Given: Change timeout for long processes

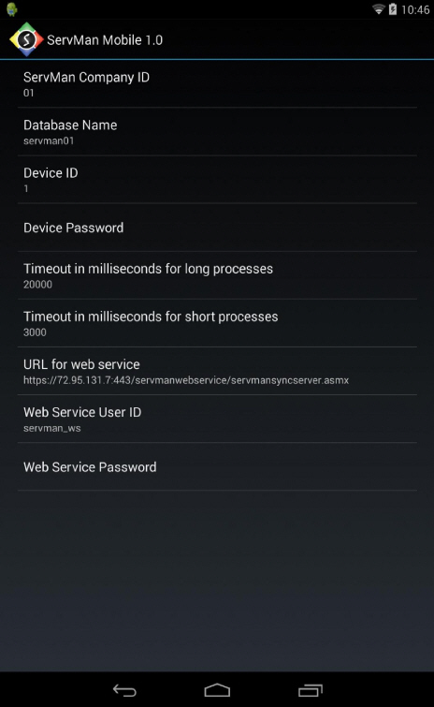Looking at the screenshot, I should pyautogui.click(x=217, y=275).
